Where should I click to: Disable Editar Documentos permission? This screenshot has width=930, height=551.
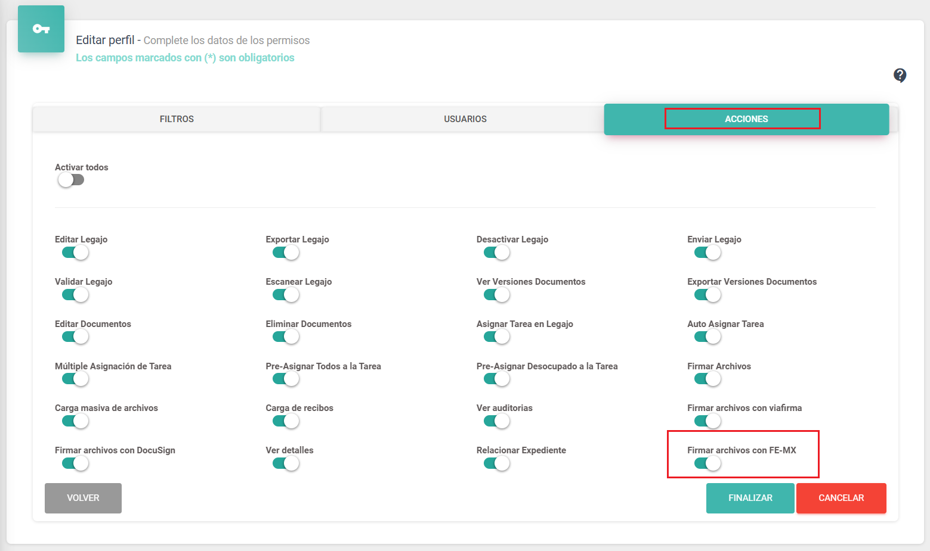coord(75,337)
